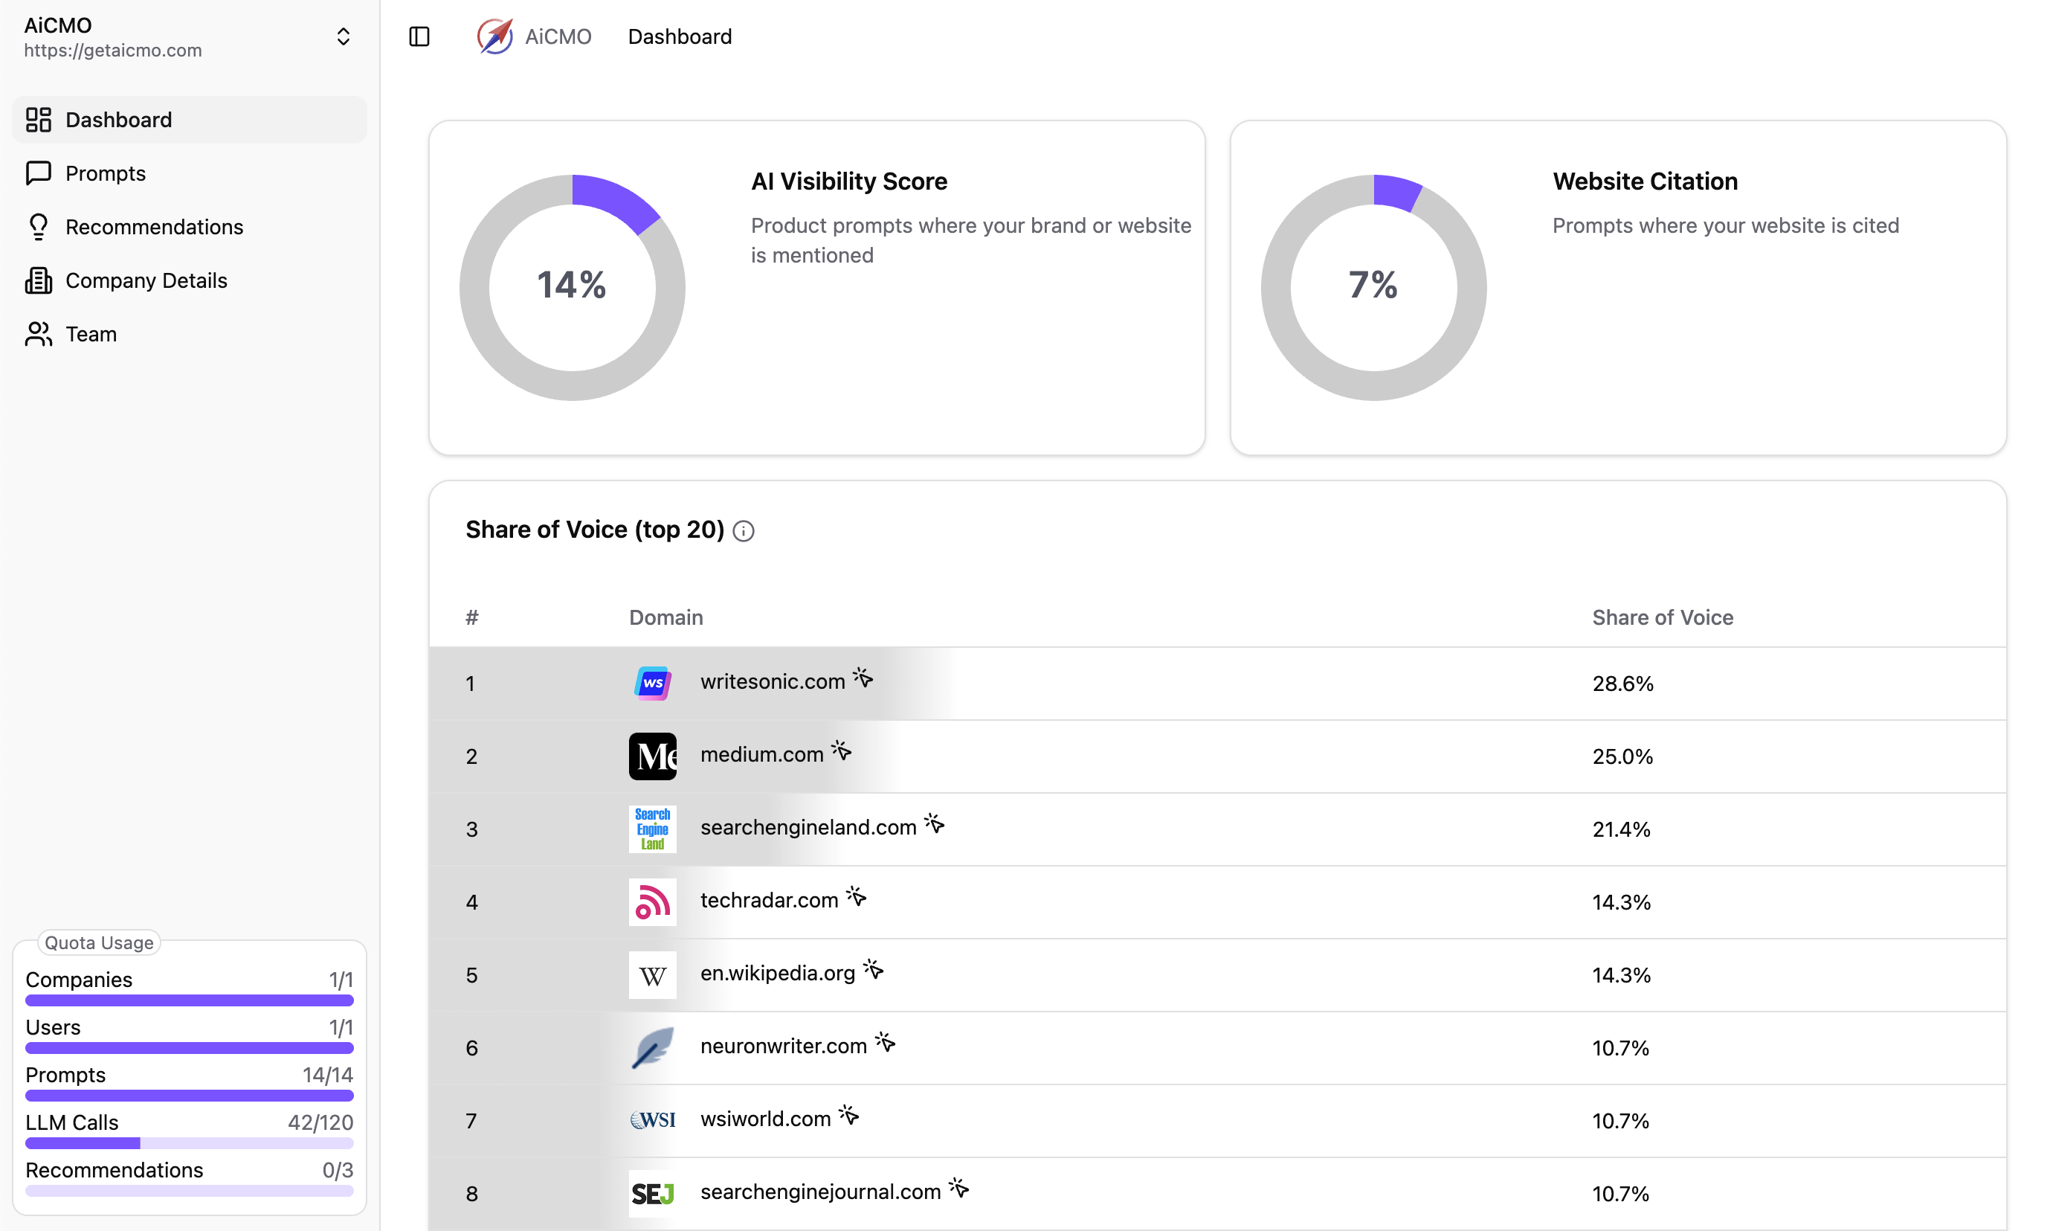
Task: Select the neuronwriter.com domain text
Action: (784, 1047)
